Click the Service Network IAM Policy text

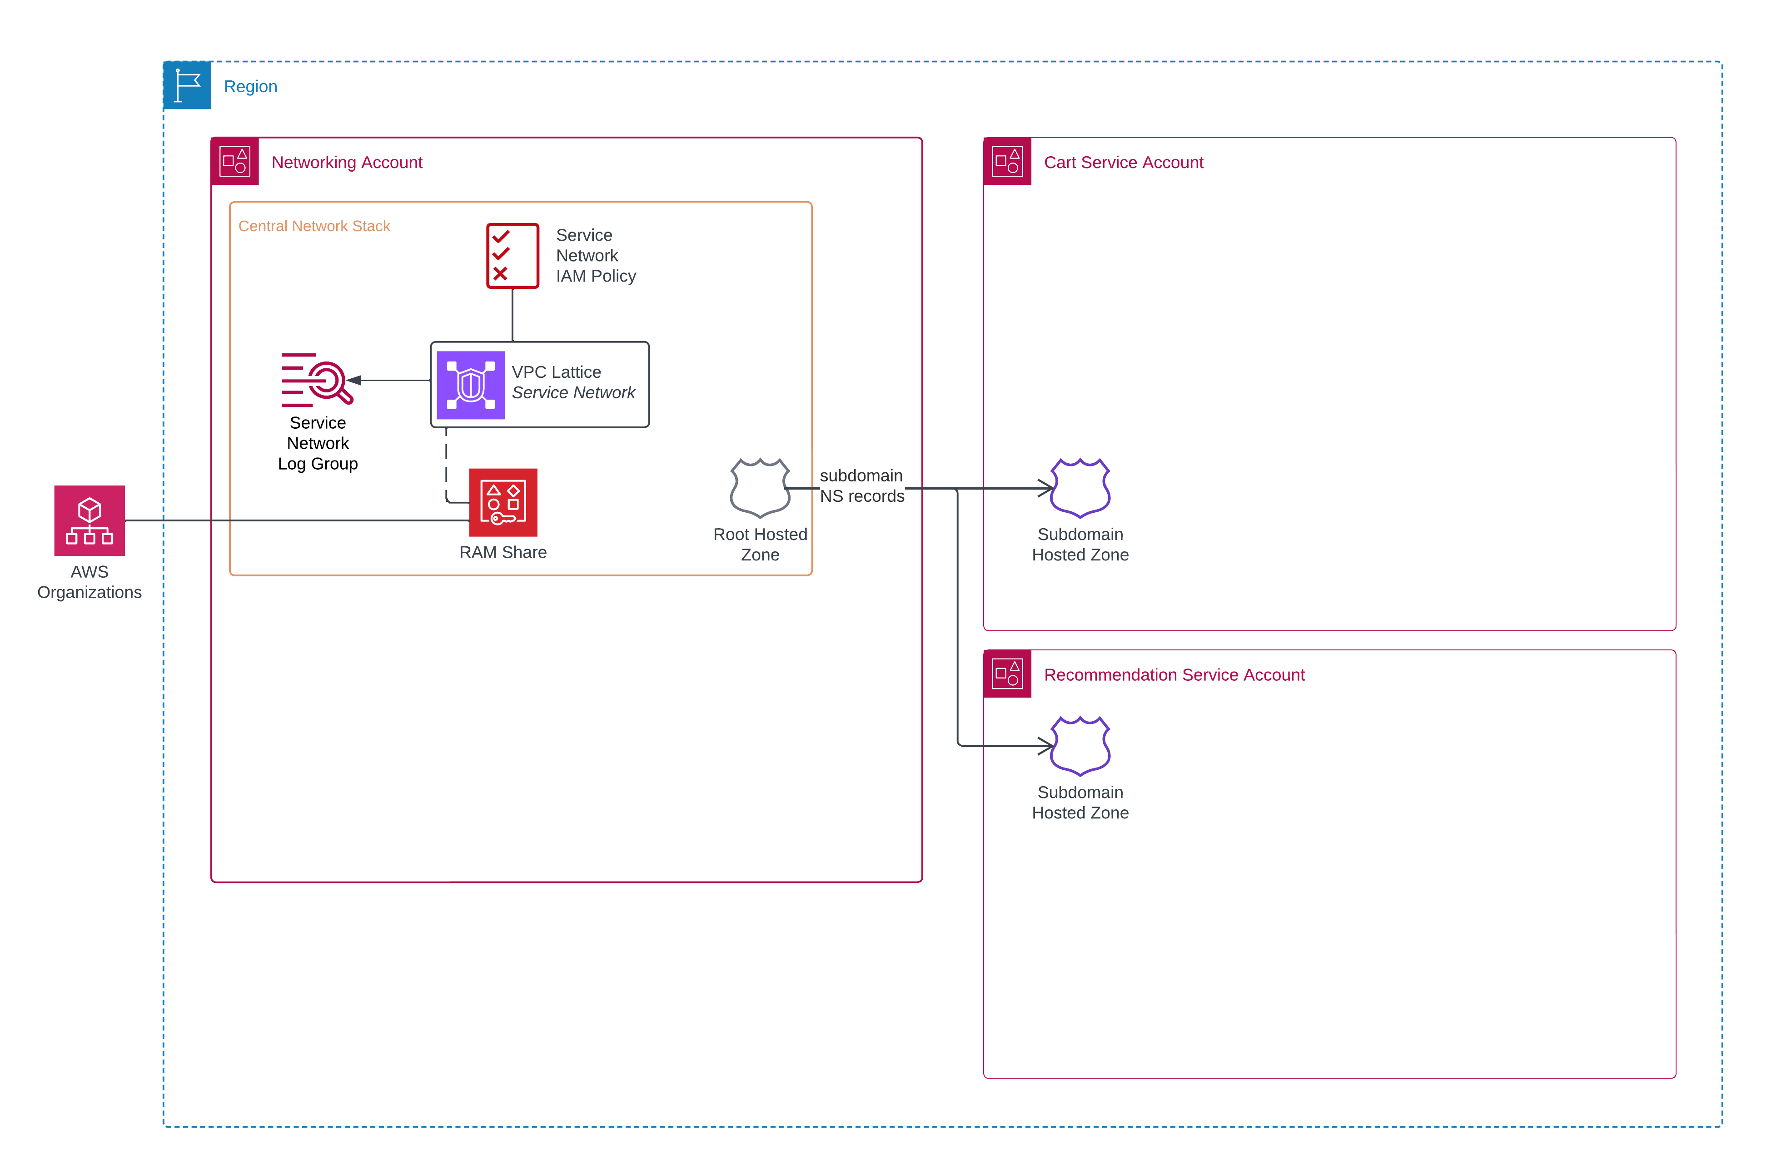(596, 256)
